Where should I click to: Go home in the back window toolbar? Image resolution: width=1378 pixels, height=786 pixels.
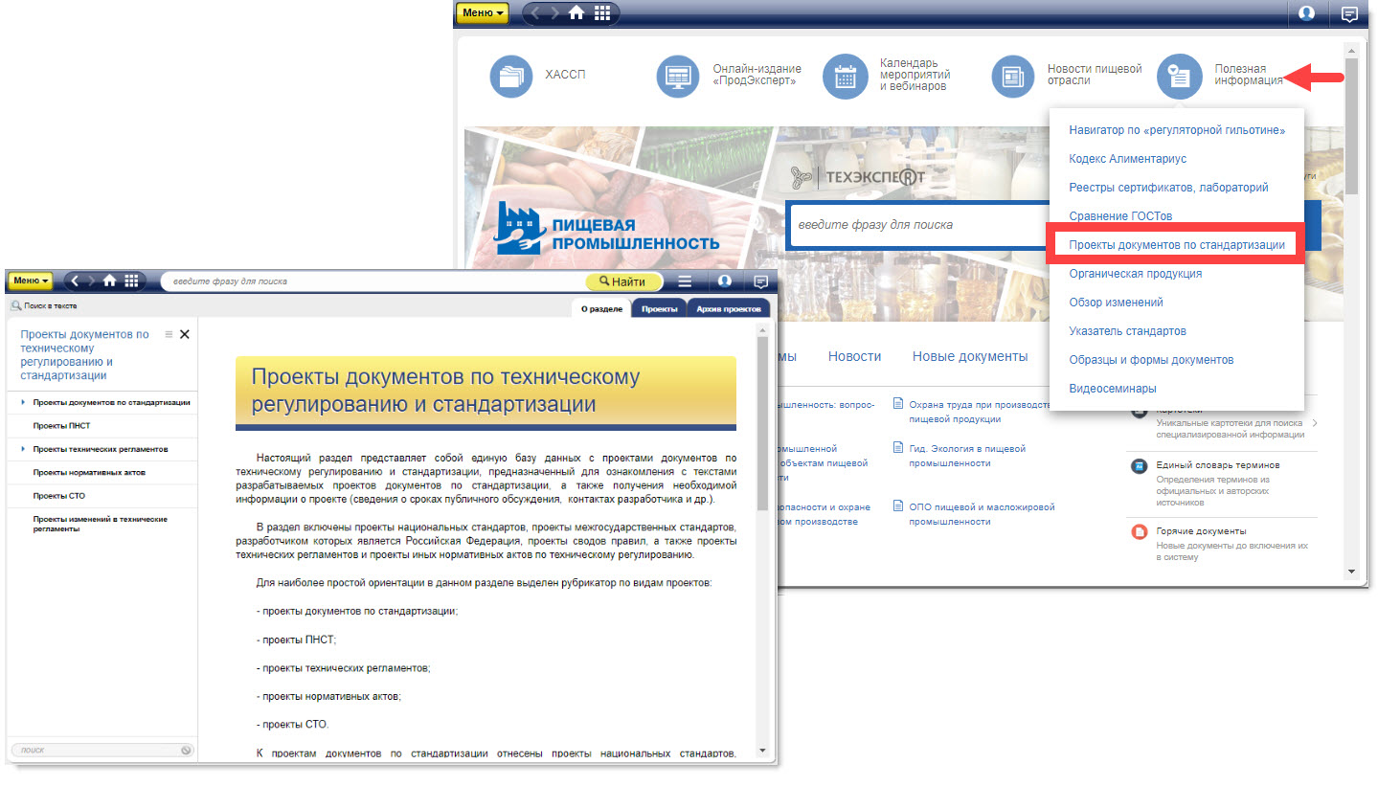tap(576, 12)
